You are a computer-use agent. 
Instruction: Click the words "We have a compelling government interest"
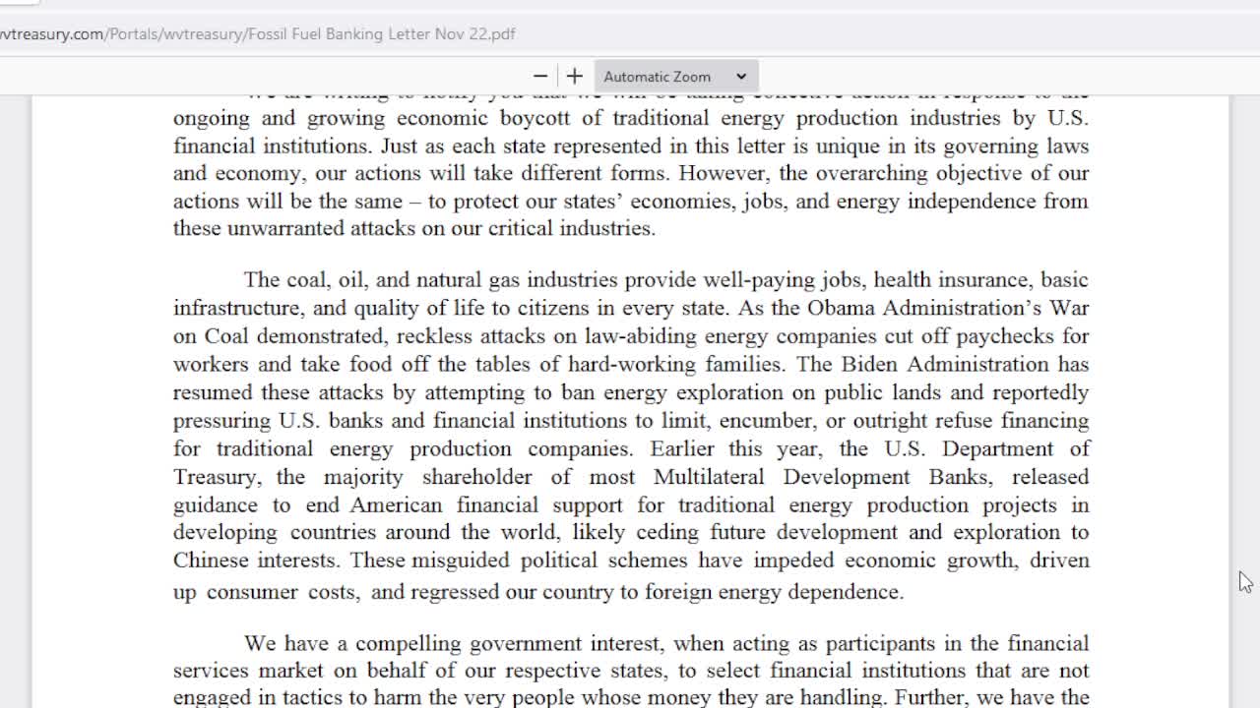[x=450, y=644]
